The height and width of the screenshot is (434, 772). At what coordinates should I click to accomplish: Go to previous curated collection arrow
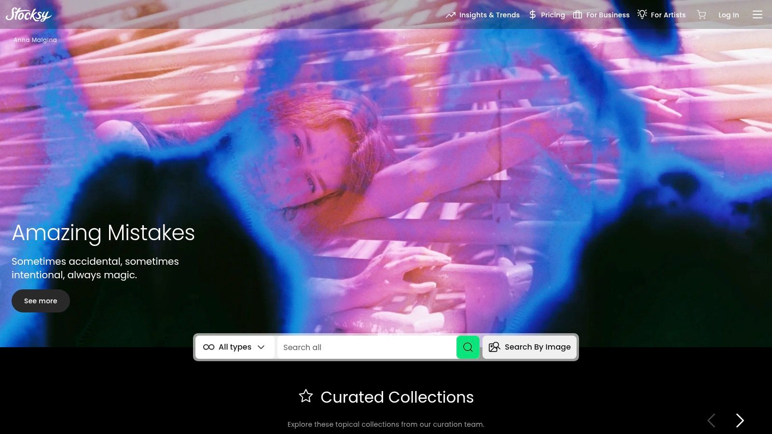pyautogui.click(x=711, y=420)
